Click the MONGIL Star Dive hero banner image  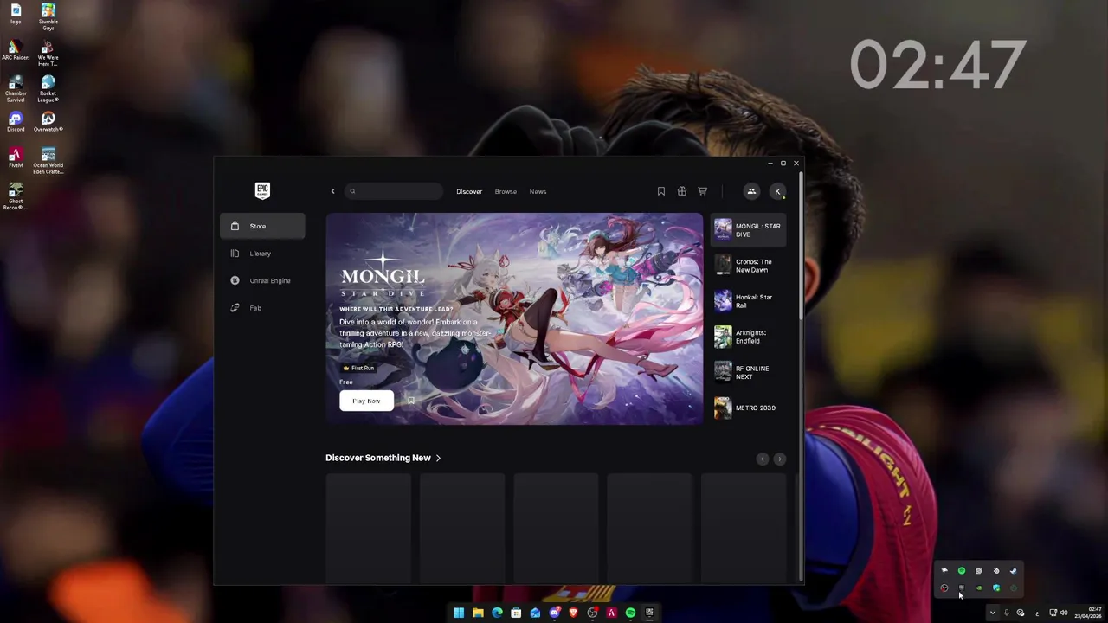pyautogui.click(x=514, y=318)
